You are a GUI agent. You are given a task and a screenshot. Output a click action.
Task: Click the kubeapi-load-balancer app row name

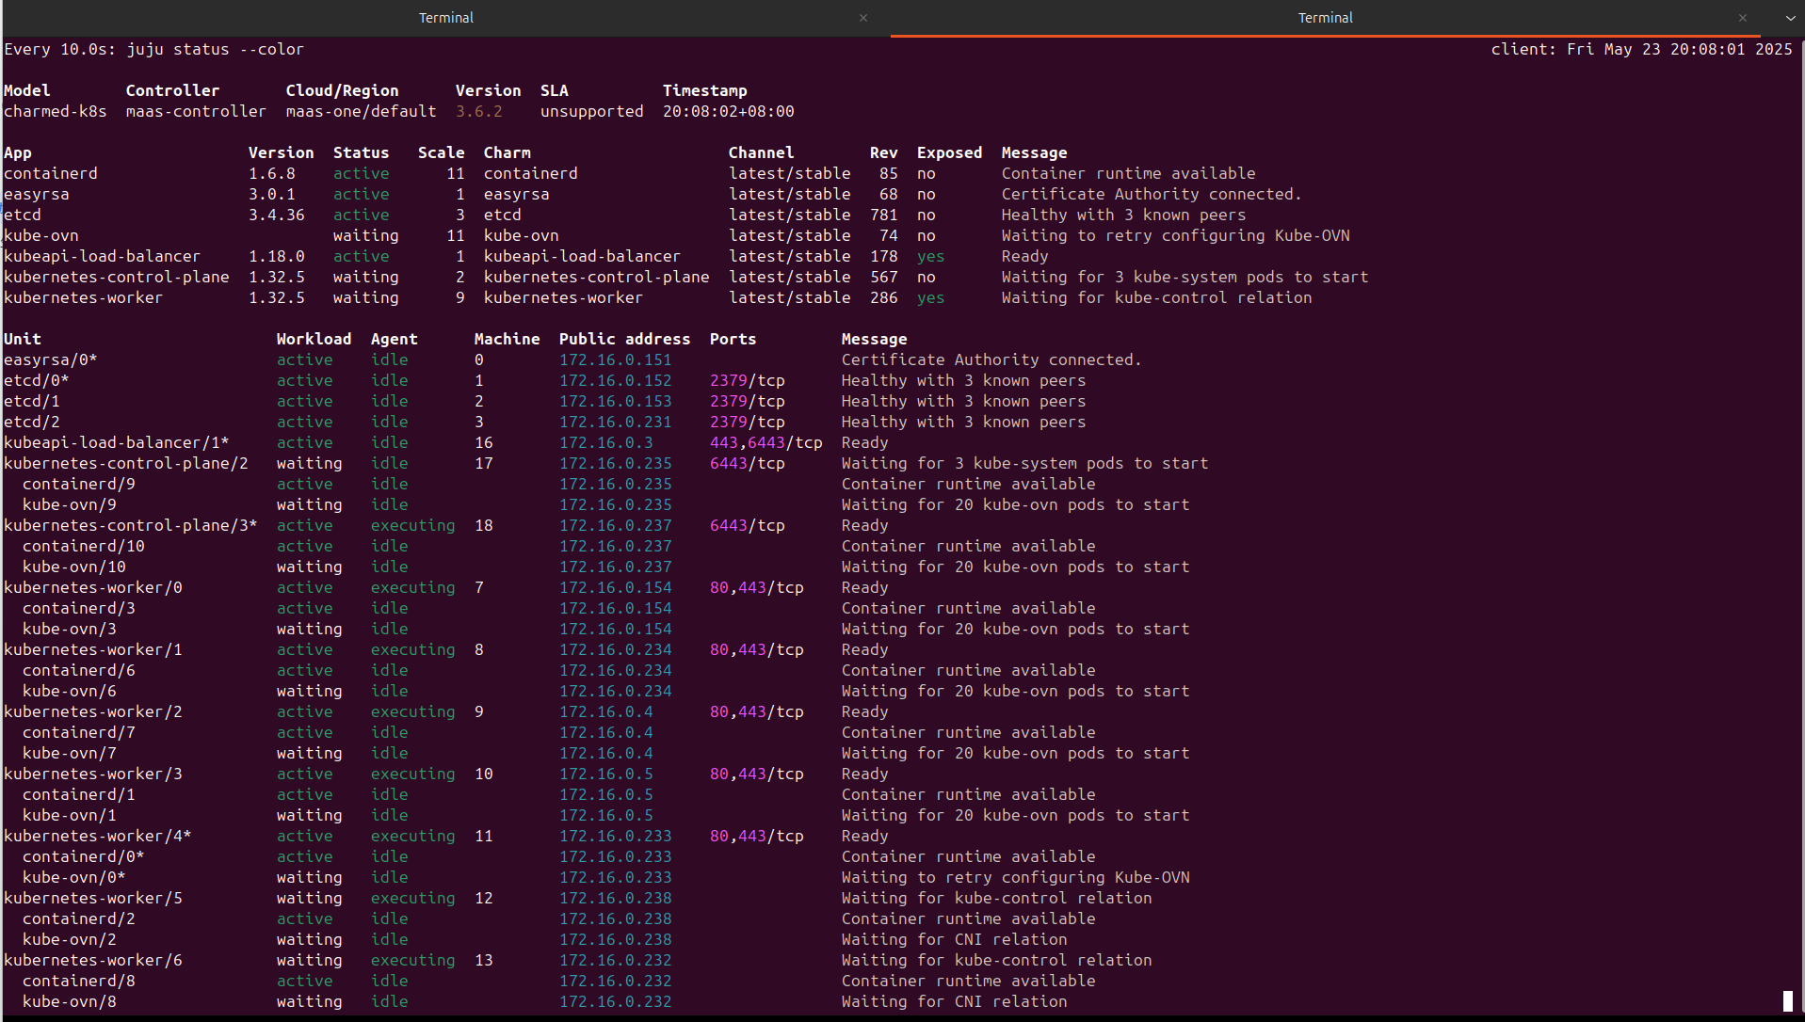coord(103,256)
